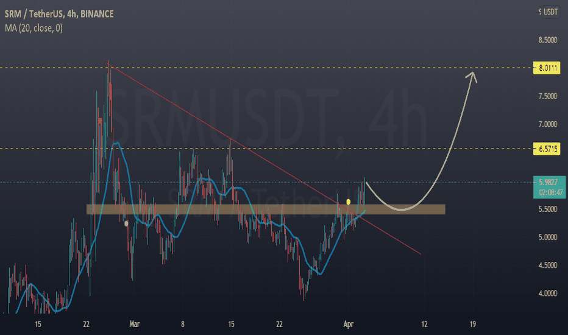Select the dashed yellow line at 8.0111
The height and width of the screenshot is (335, 568).
266,68
